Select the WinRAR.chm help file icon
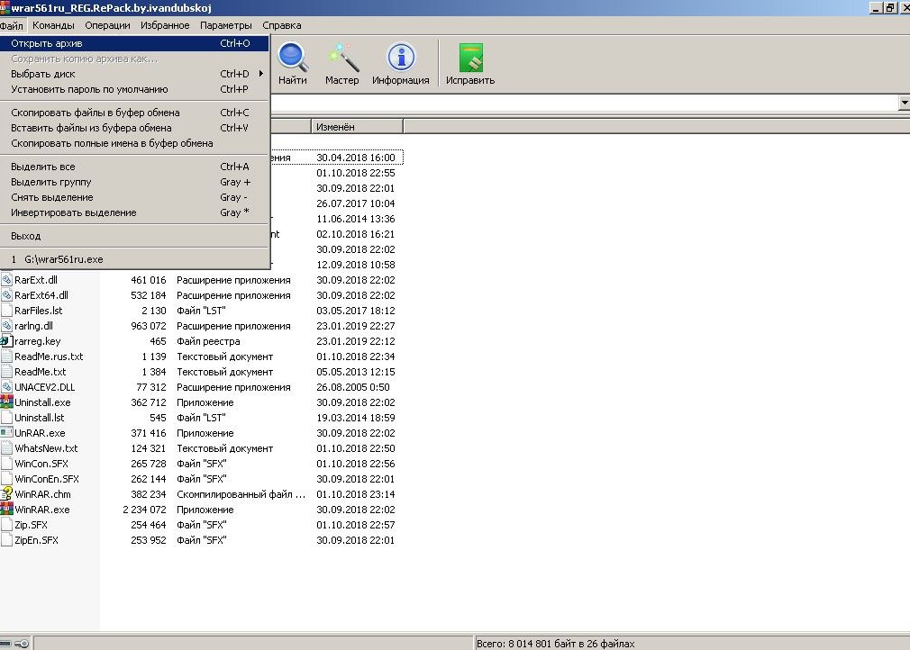Image resolution: width=910 pixels, height=650 pixels. click(x=6, y=494)
